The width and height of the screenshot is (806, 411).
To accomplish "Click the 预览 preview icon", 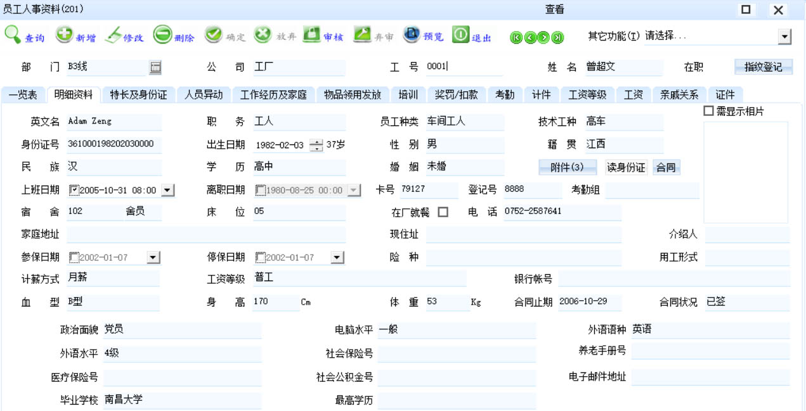I will click(412, 35).
